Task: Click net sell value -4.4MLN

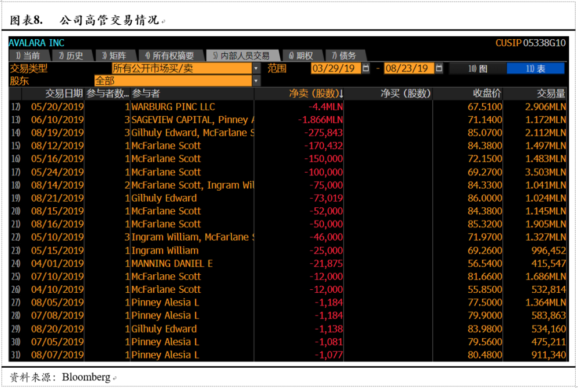Action: 325,107
